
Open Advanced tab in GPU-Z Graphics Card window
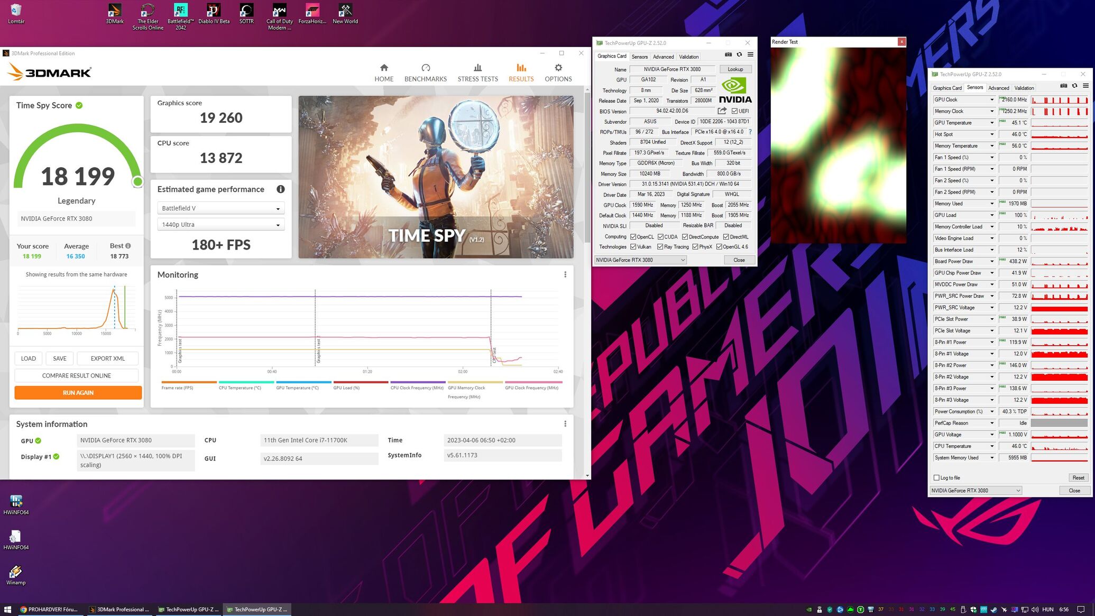point(663,57)
